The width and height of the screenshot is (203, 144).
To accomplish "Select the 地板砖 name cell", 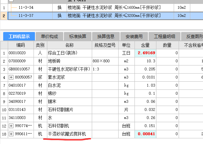I will click(x=70, y=61).
